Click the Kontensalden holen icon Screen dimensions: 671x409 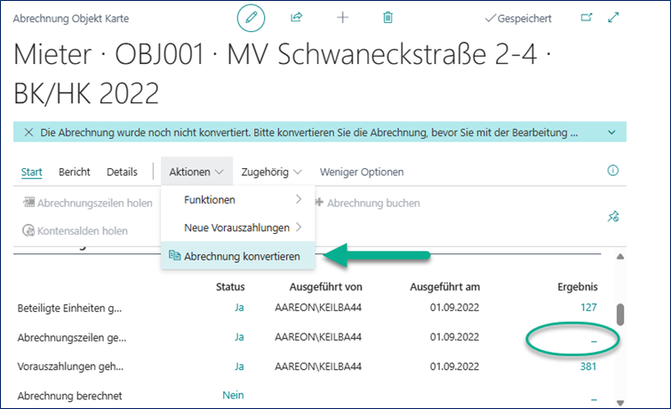[28, 230]
